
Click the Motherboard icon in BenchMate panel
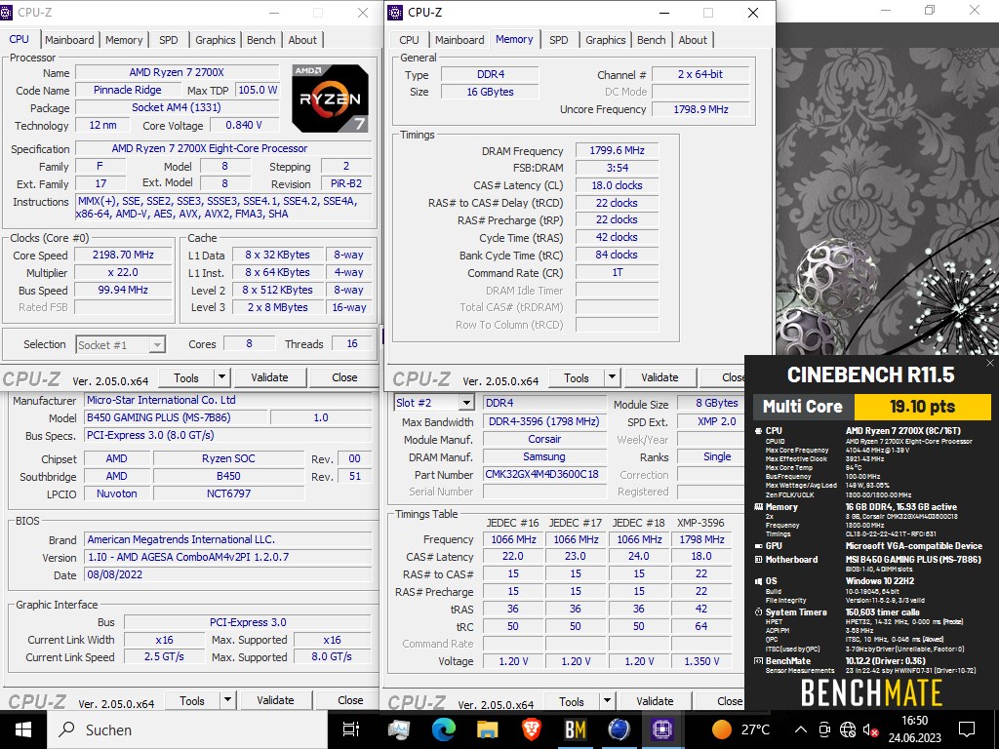[x=758, y=560]
